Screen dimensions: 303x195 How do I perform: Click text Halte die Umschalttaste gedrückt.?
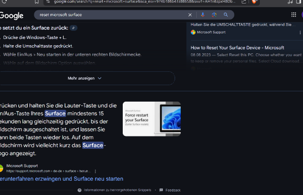click(x=38, y=46)
